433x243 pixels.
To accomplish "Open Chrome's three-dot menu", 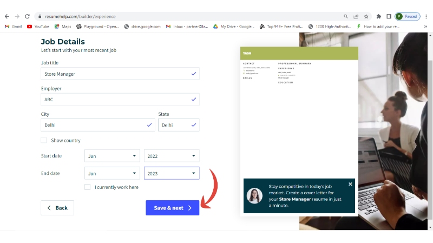I will 426,16.
